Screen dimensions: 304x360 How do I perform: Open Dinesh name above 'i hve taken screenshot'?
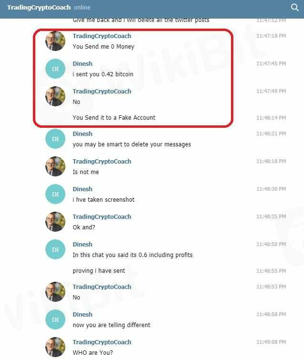(83, 189)
